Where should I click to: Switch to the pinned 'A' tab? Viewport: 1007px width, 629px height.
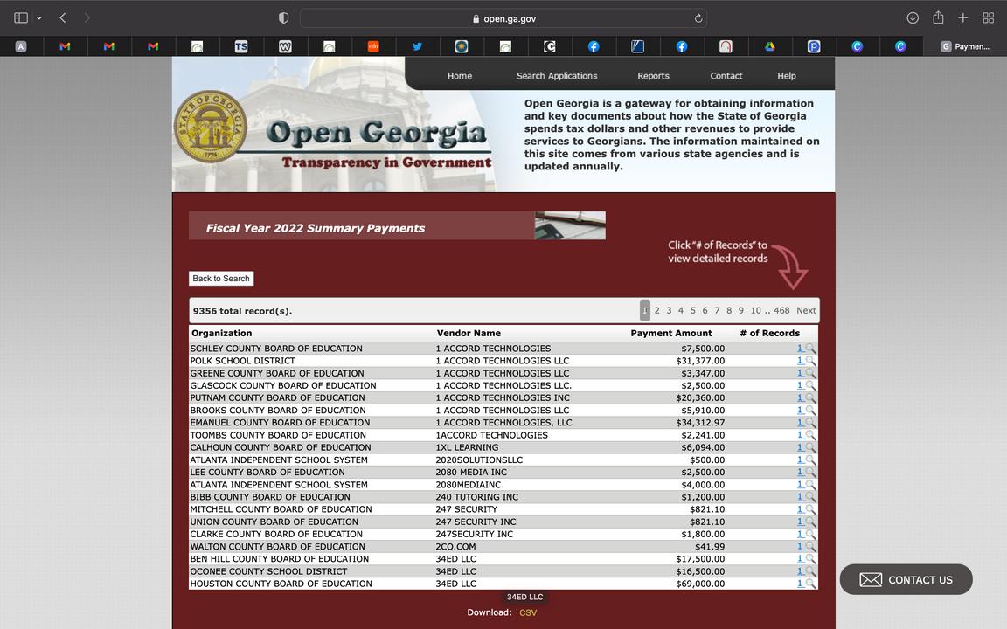click(21, 46)
